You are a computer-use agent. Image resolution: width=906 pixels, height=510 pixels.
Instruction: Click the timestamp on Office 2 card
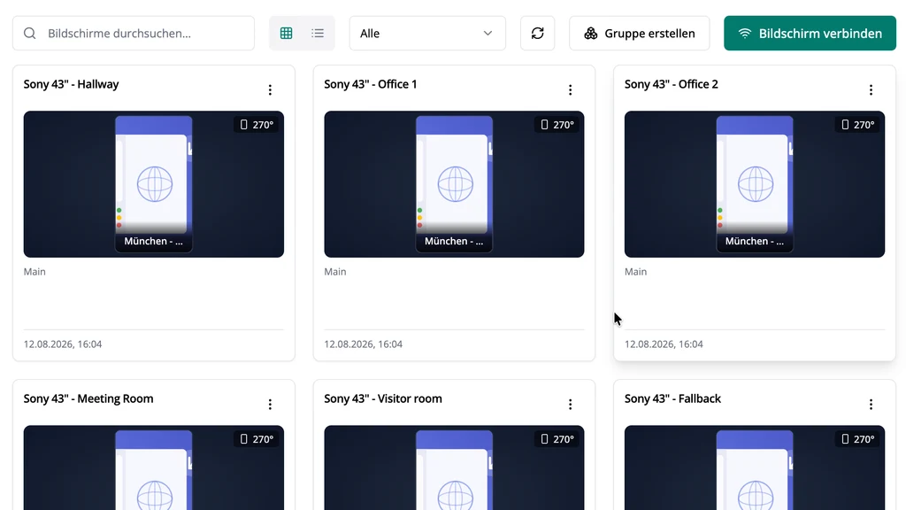click(664, 344)
